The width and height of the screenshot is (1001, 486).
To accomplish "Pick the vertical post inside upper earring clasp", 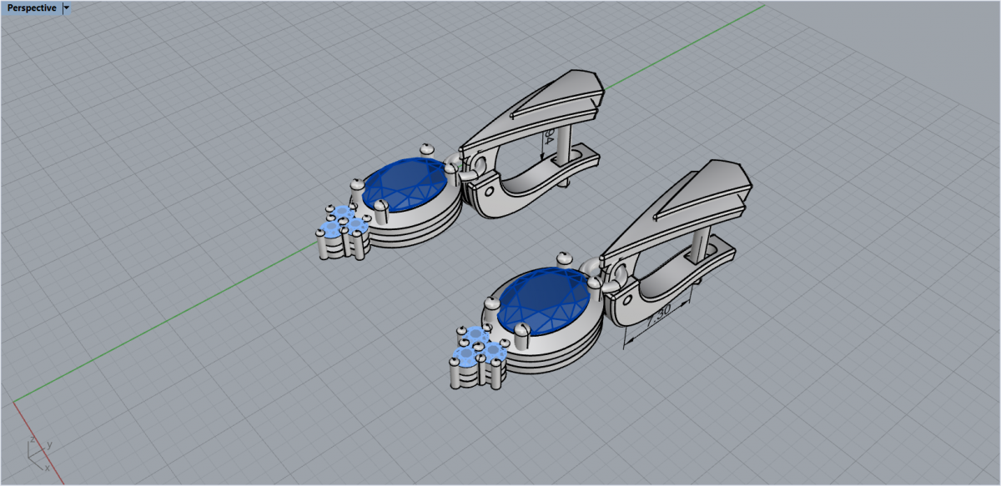I will click(566, 140).
